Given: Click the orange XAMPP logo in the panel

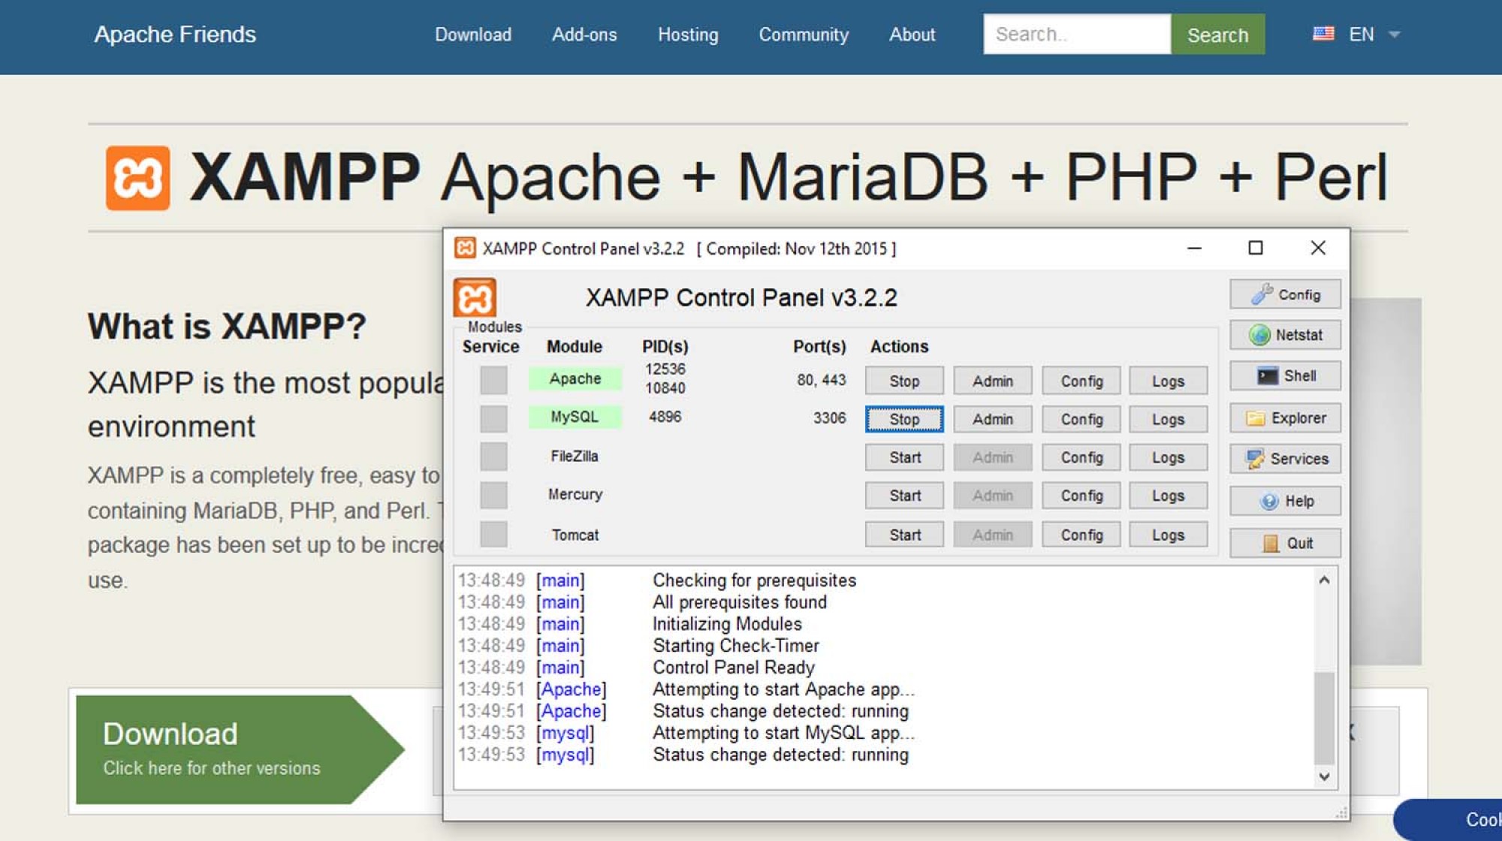Looking at the screenshot, I should 475,298.
